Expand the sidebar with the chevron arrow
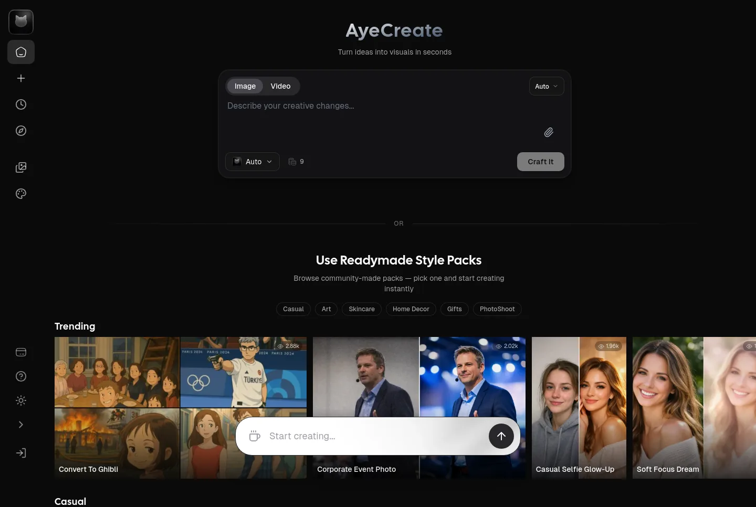 pyautogui.click(x=21, y=425)
